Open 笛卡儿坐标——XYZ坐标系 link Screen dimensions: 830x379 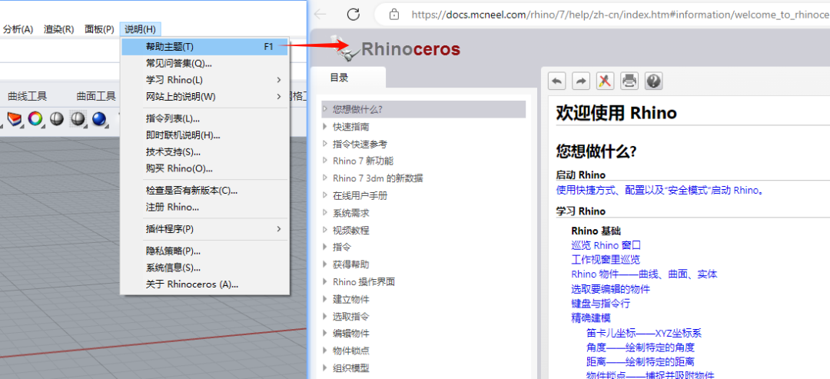tap(644, 333)
